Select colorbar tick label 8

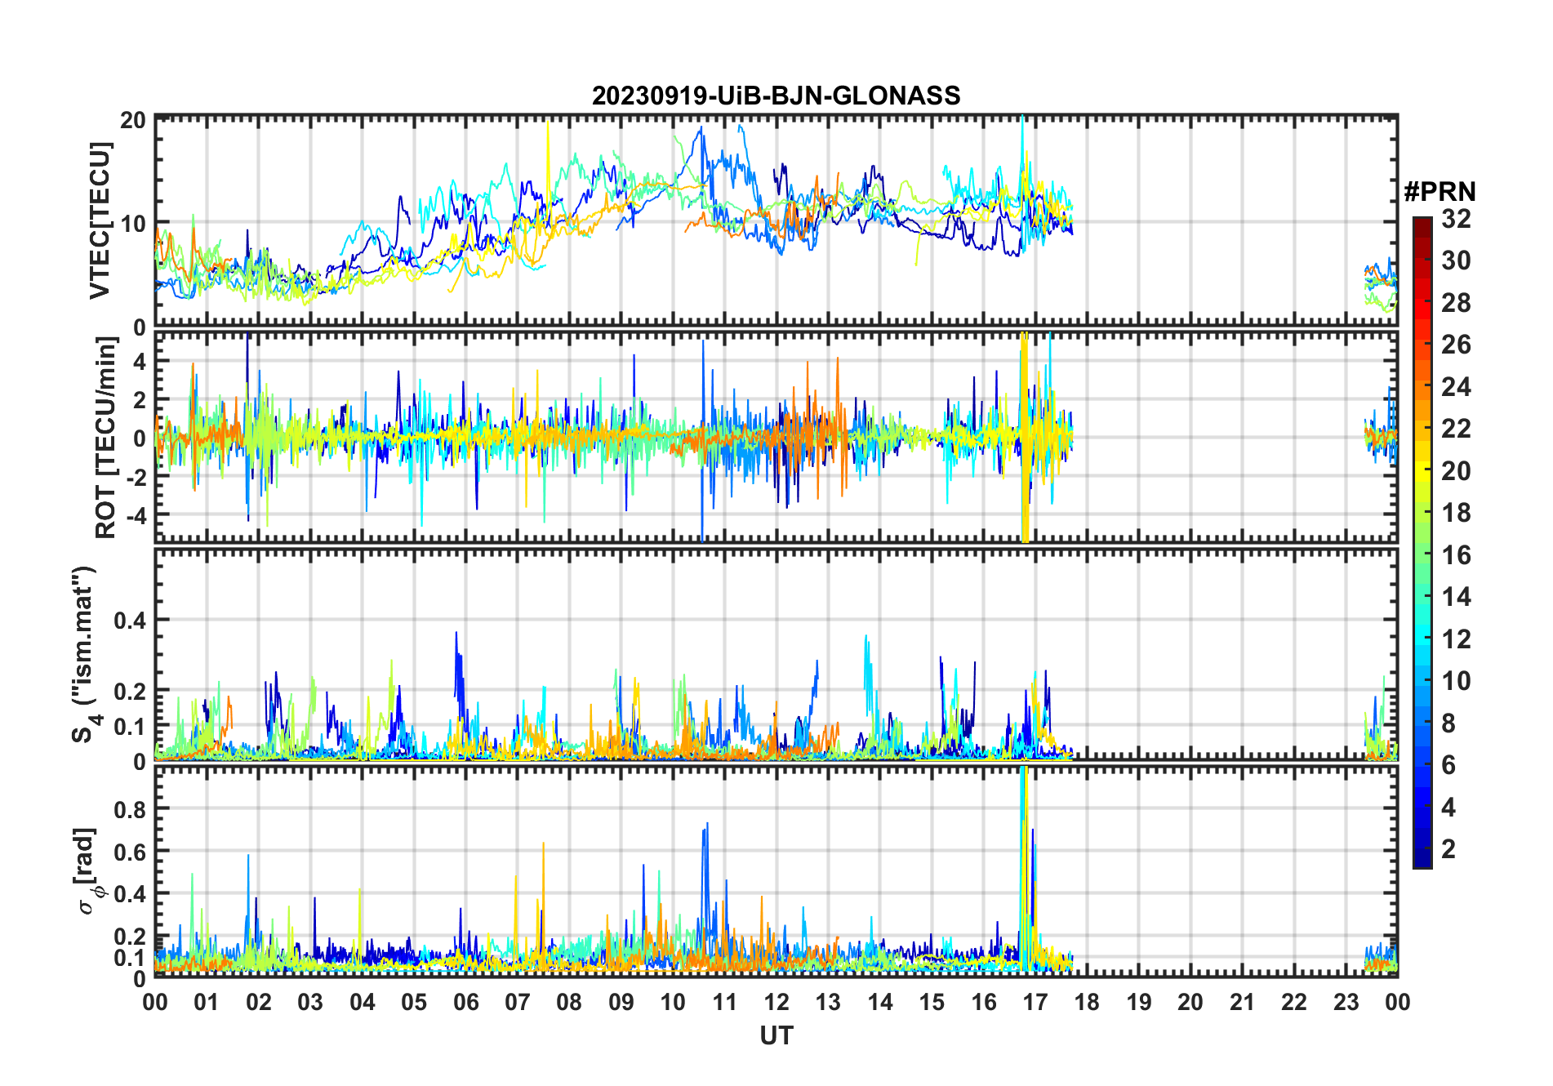pos(1448,723)
